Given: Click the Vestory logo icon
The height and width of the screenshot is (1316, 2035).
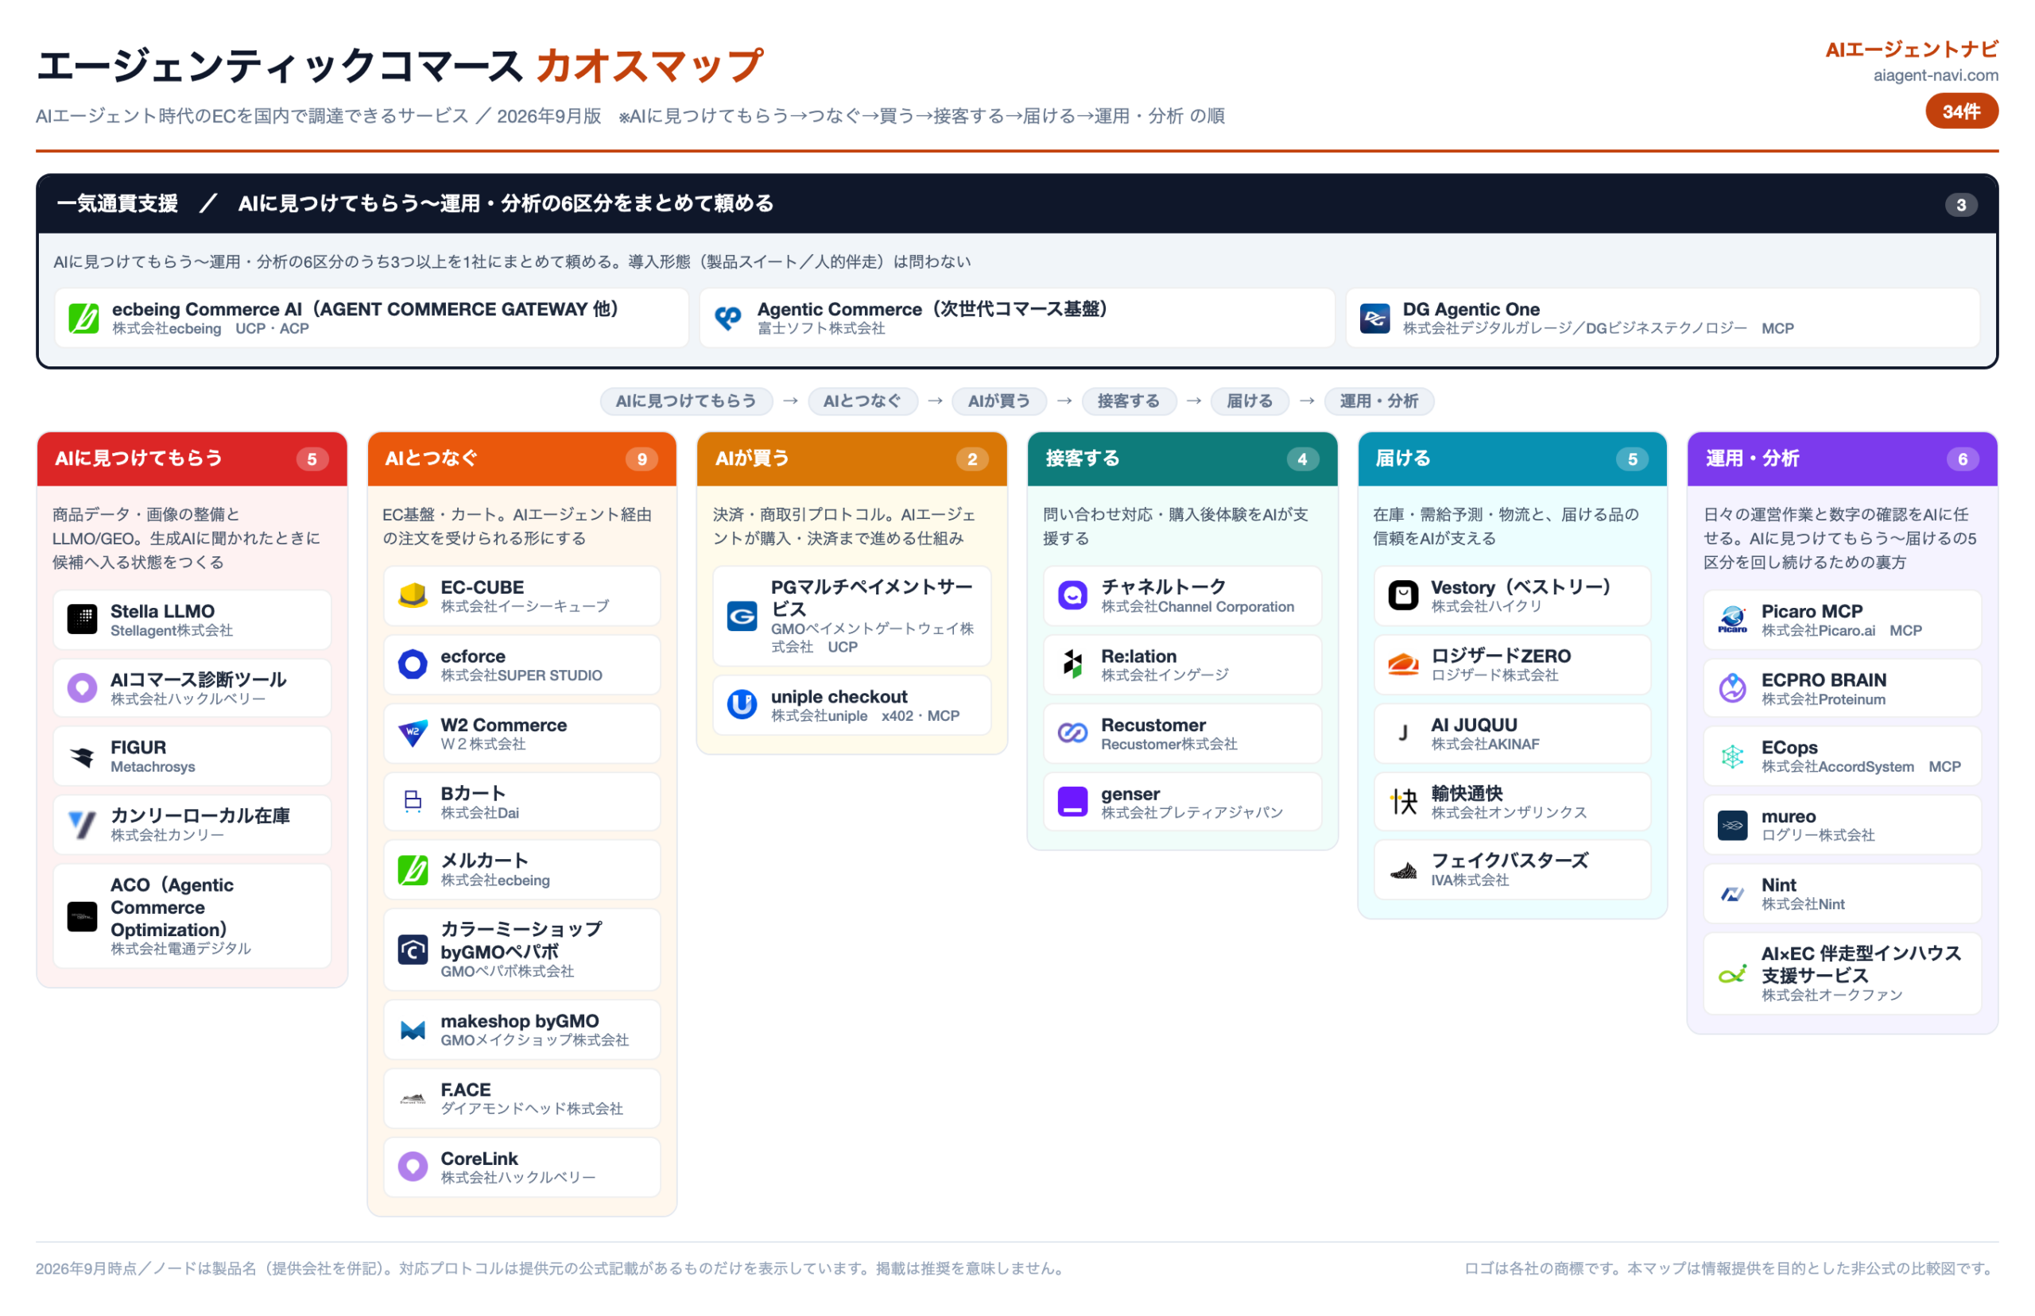Looking at the screenshot, I should click(x=1402, y=596).
